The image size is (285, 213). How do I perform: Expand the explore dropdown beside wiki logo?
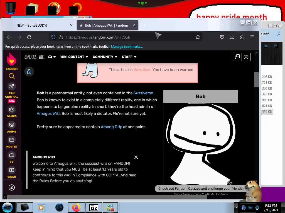click(x=52, y=57)
